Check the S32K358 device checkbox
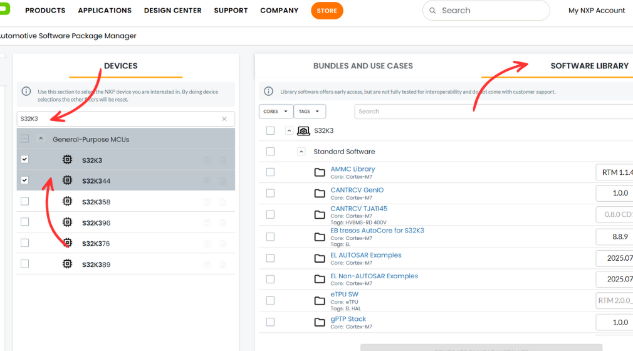The height and width of the screenshot is (351, 633). click(x=24, y=201)
